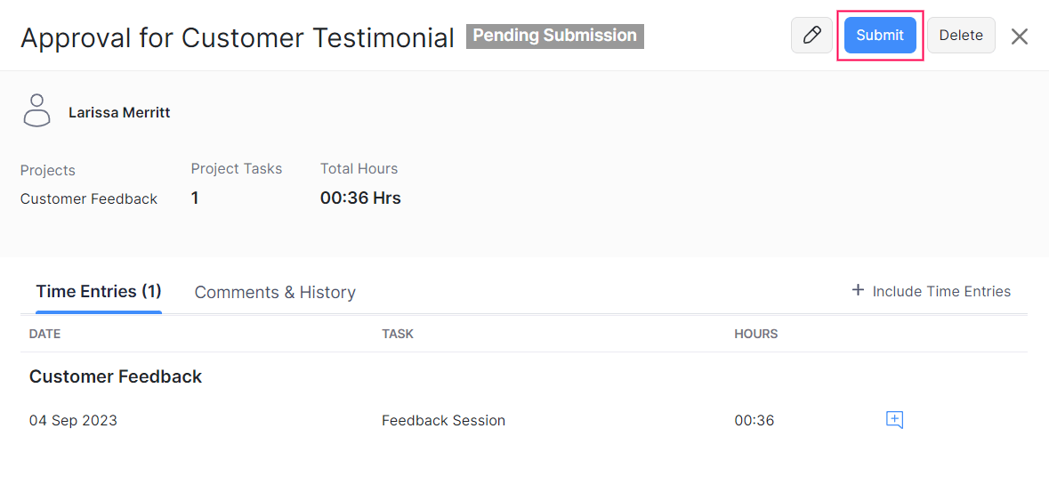This screenshot has height=477, width=1049.
Task: Click Include Time Entries
Action: [931, 291]
